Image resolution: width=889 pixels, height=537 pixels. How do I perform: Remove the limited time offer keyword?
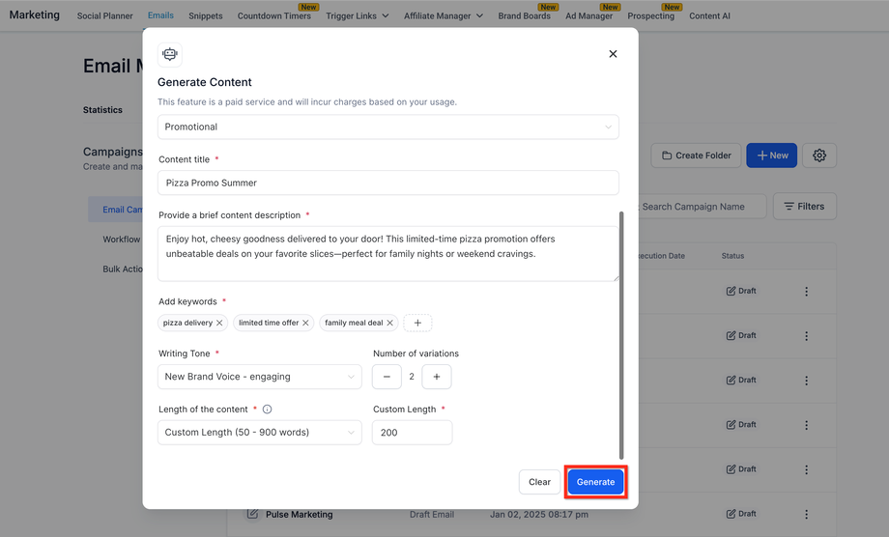pos(306,323)
